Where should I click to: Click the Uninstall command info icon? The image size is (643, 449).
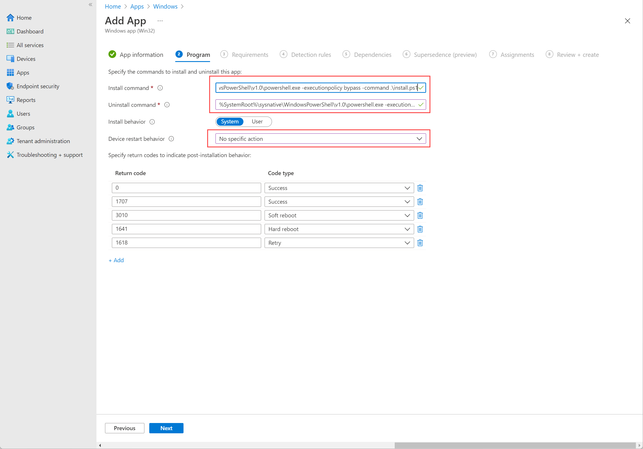tap(167, 105)
